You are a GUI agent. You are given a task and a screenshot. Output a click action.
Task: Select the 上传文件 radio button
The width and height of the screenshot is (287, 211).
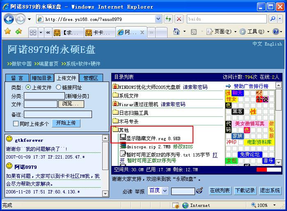(28, 87)
